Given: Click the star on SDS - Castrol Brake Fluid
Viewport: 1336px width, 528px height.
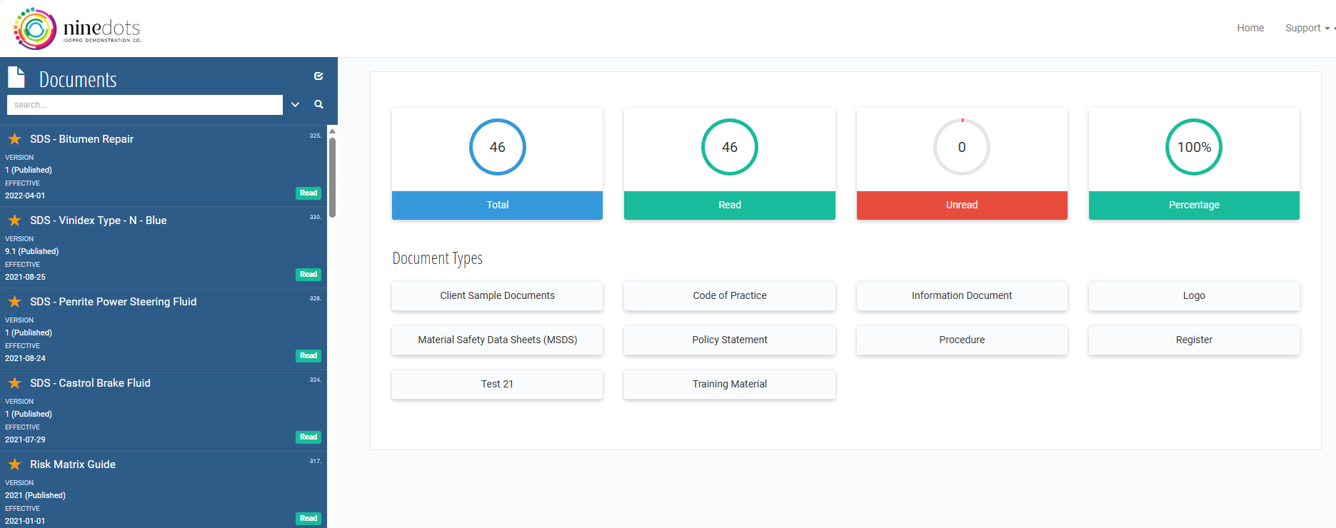Looking at the screenshot, I should pyautogui.click(x=14, y=383).
